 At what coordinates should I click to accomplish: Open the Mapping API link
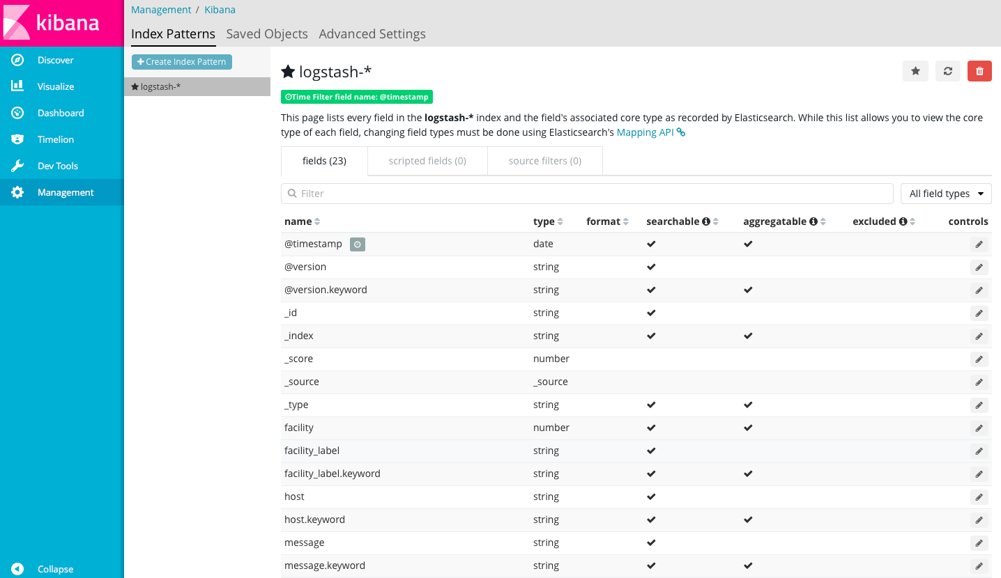[x=651, y=132]
